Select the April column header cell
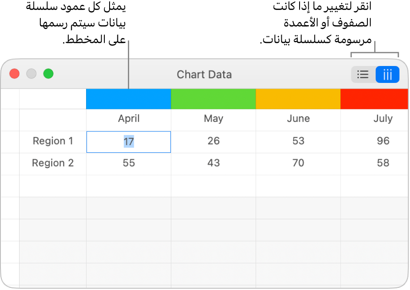The image size is (410, 290). (129, 119)
